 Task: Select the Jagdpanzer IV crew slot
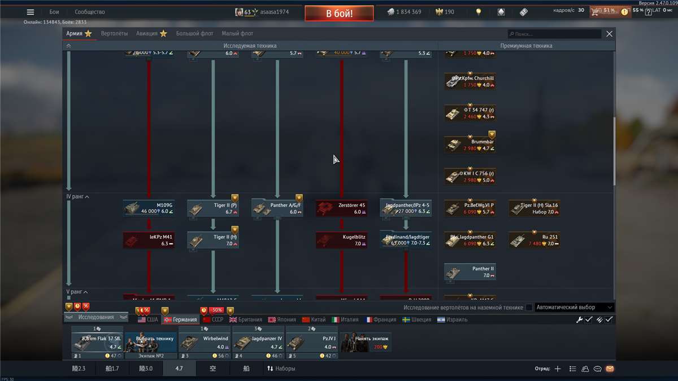258,343
